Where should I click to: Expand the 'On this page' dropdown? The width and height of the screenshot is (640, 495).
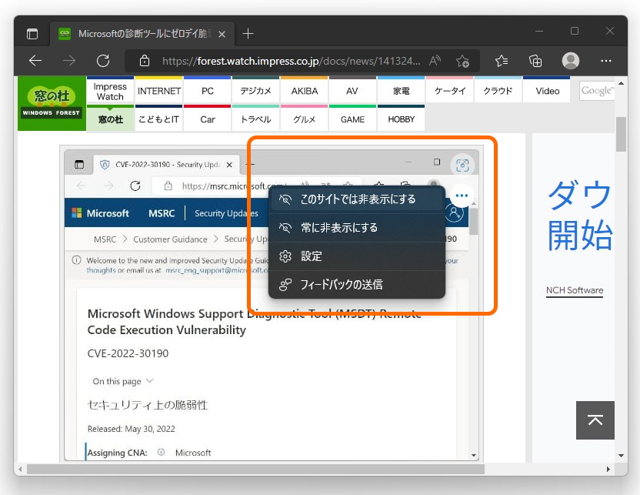122,381
